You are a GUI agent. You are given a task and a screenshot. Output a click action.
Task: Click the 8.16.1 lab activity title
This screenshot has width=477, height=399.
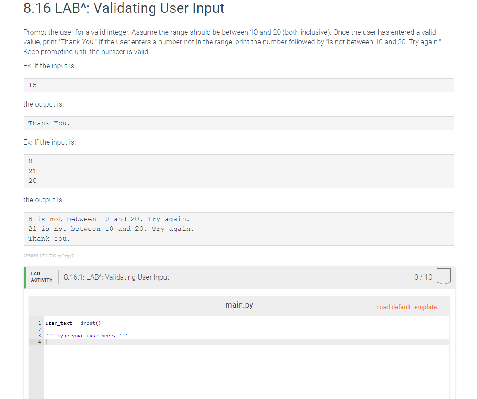point(116,277)
